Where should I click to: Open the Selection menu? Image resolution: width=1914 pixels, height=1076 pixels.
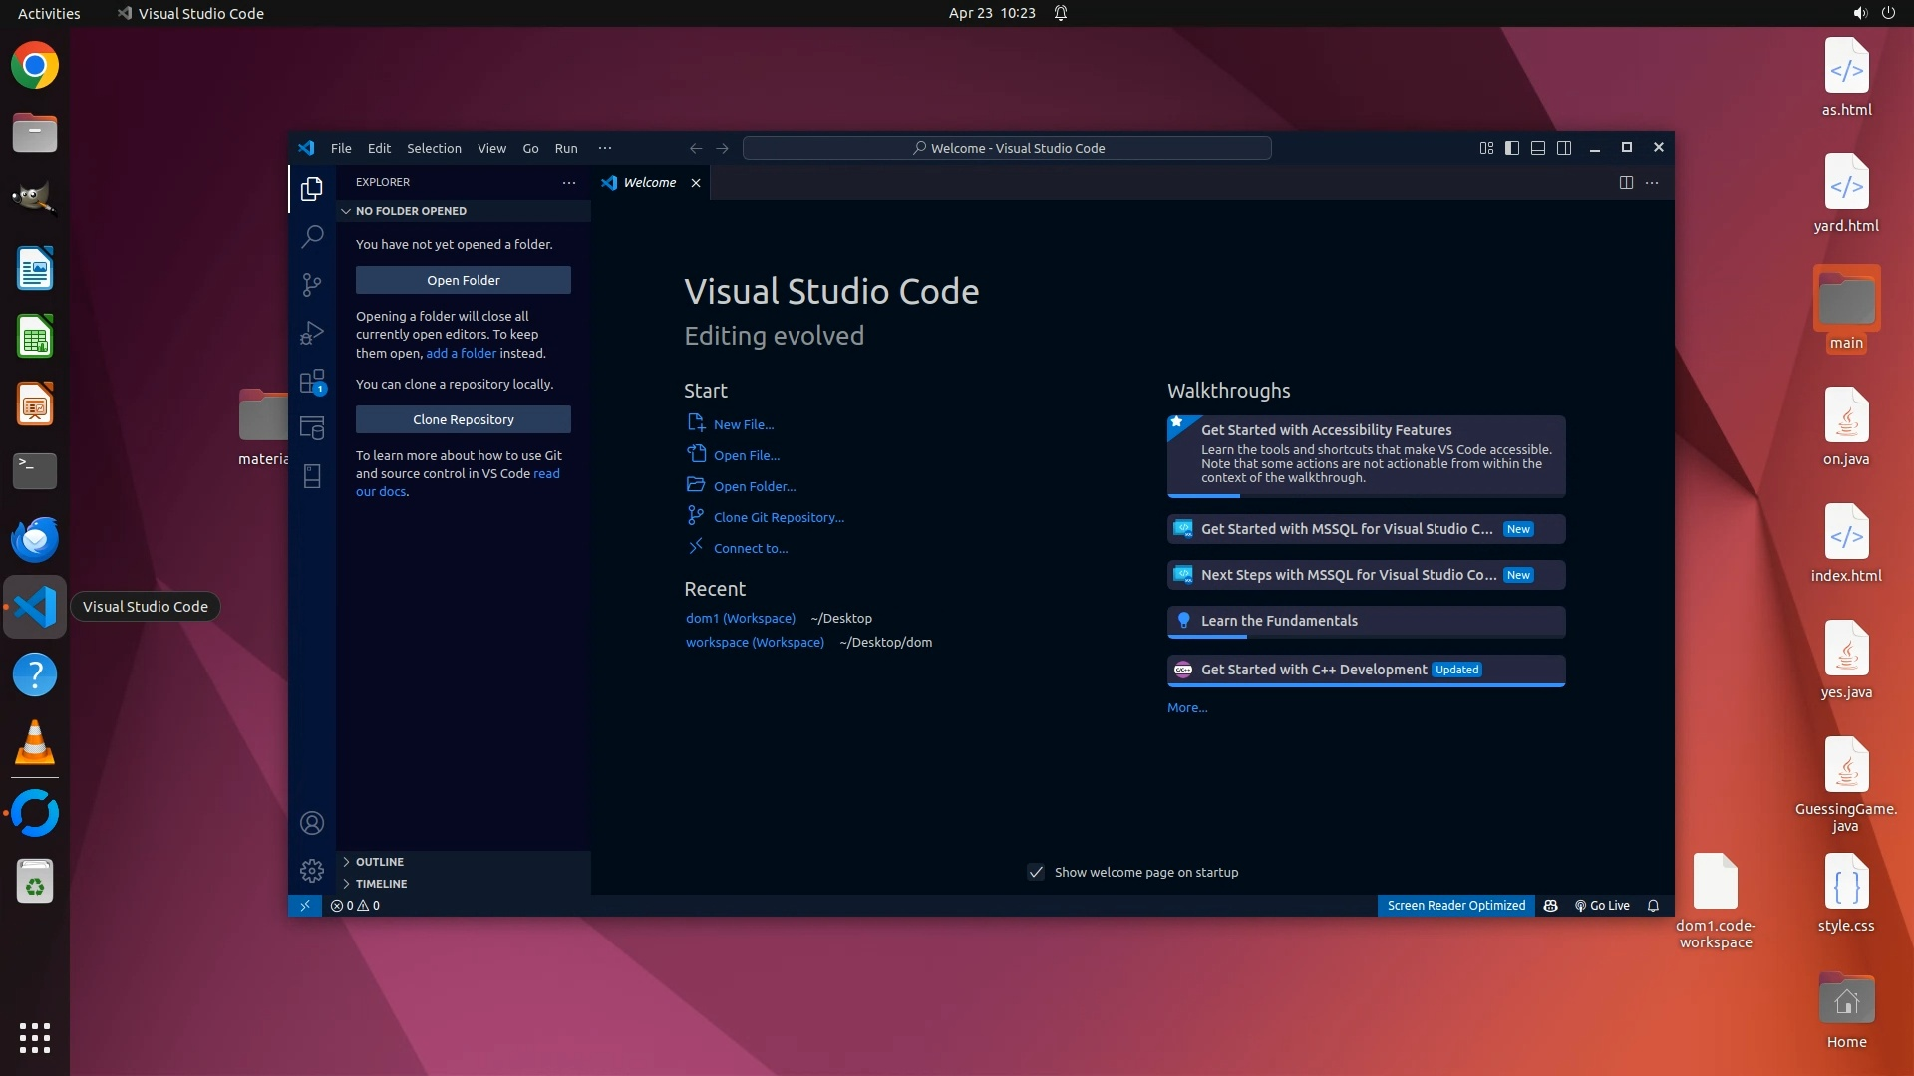(434, 148)
